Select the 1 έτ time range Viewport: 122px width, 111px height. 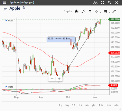[101, 105]
